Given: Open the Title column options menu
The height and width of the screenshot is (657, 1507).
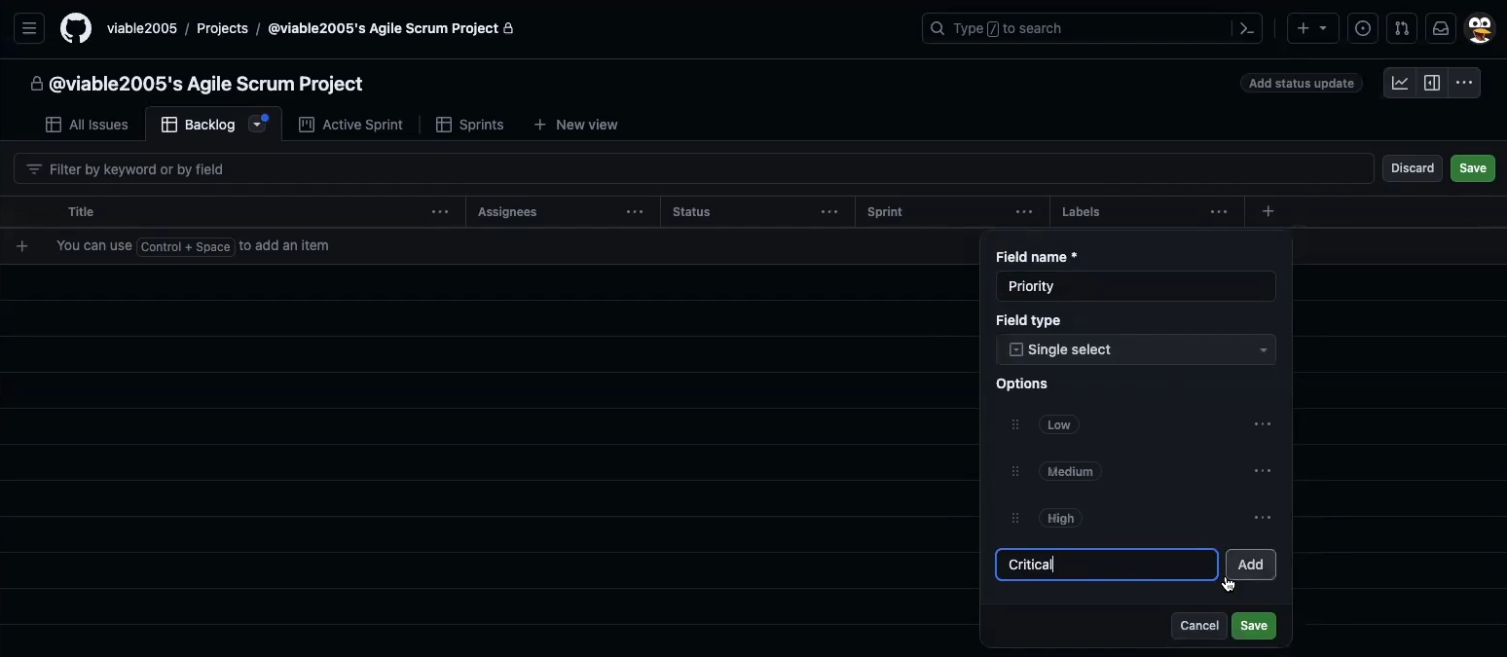Looking at the screenshot, I should pos(440,211).
